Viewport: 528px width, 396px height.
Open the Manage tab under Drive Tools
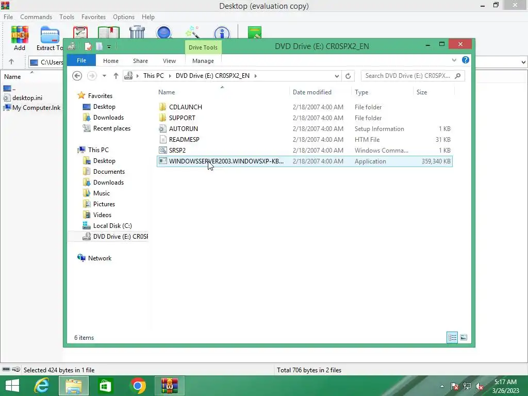click(203, 61)
